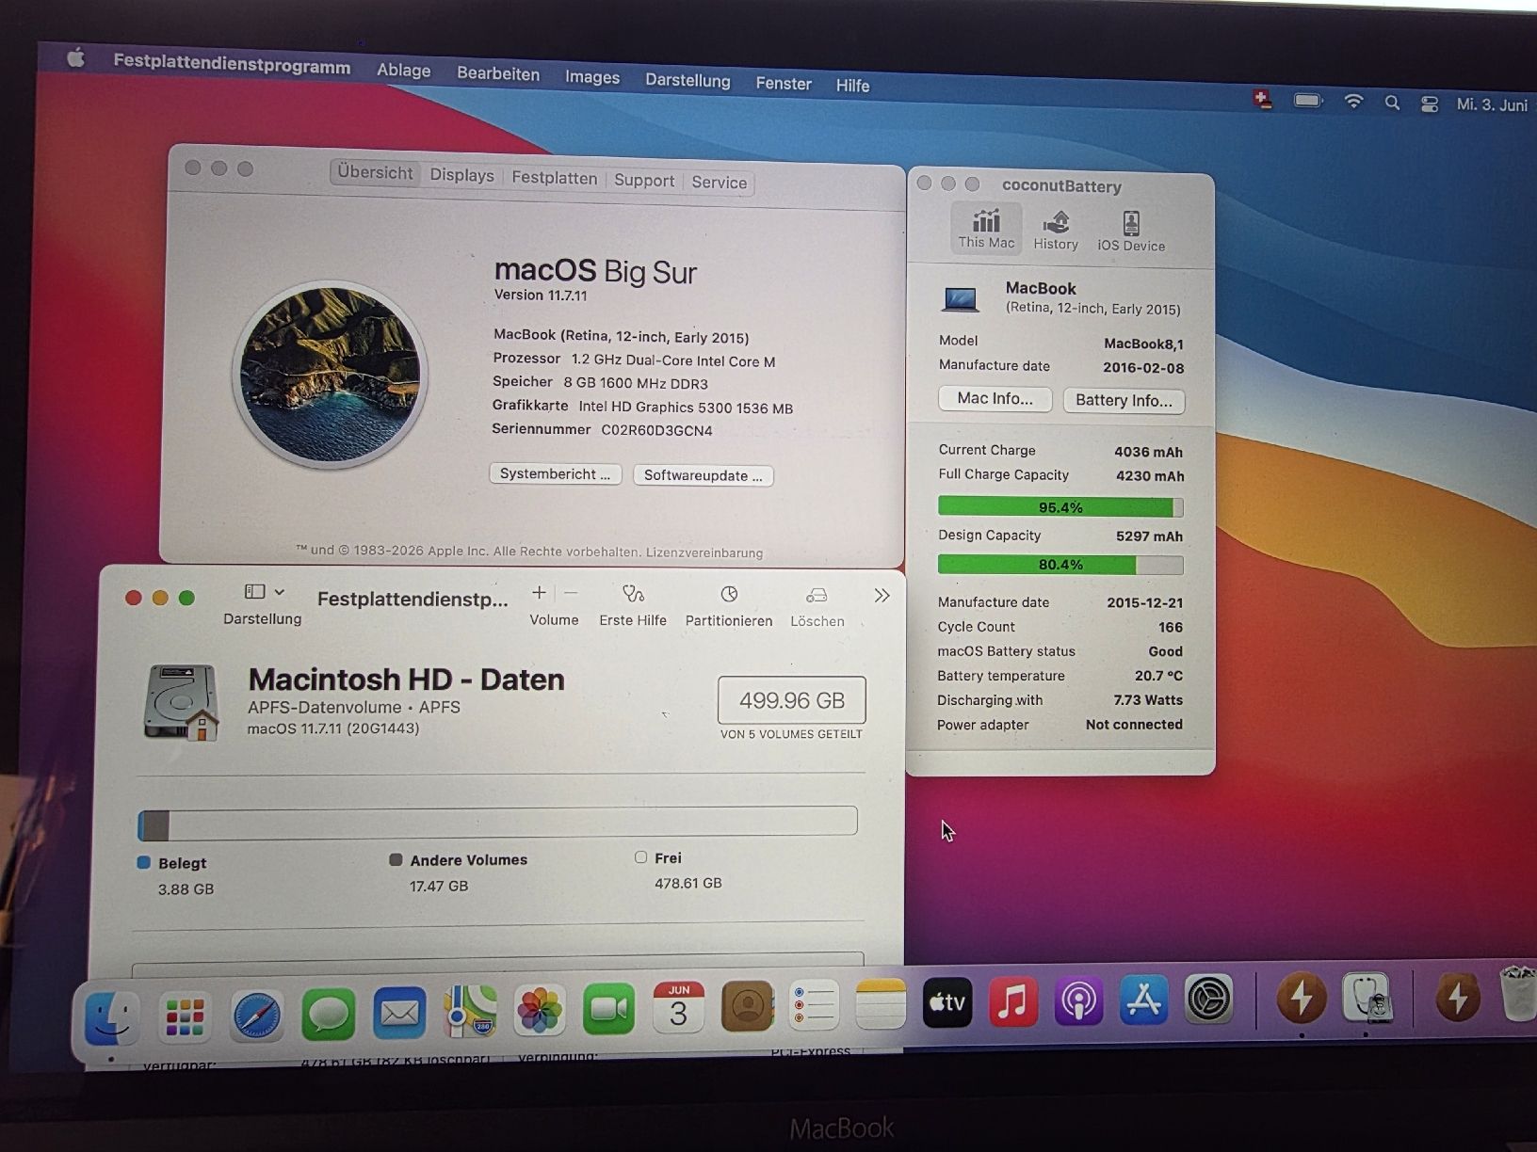
Task: Switch to the Festplatten tab
Action: [x=554, y=178]
